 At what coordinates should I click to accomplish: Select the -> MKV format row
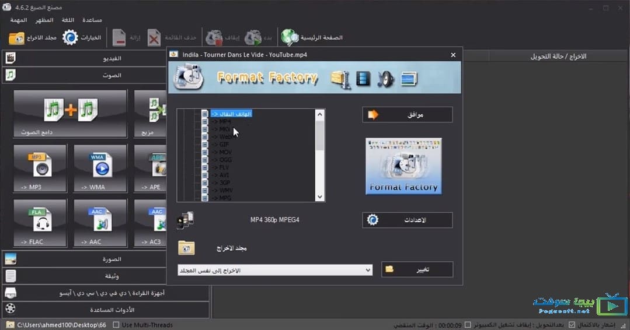pyautogui.click(x=221, y=129)
